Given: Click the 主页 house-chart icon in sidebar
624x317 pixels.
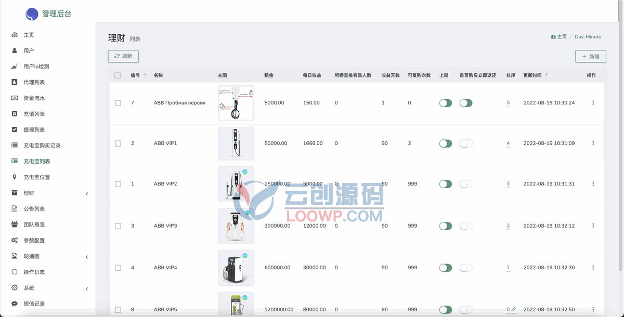Looking at the screenshot, I should pyautogui.click(x=15, y=35).
